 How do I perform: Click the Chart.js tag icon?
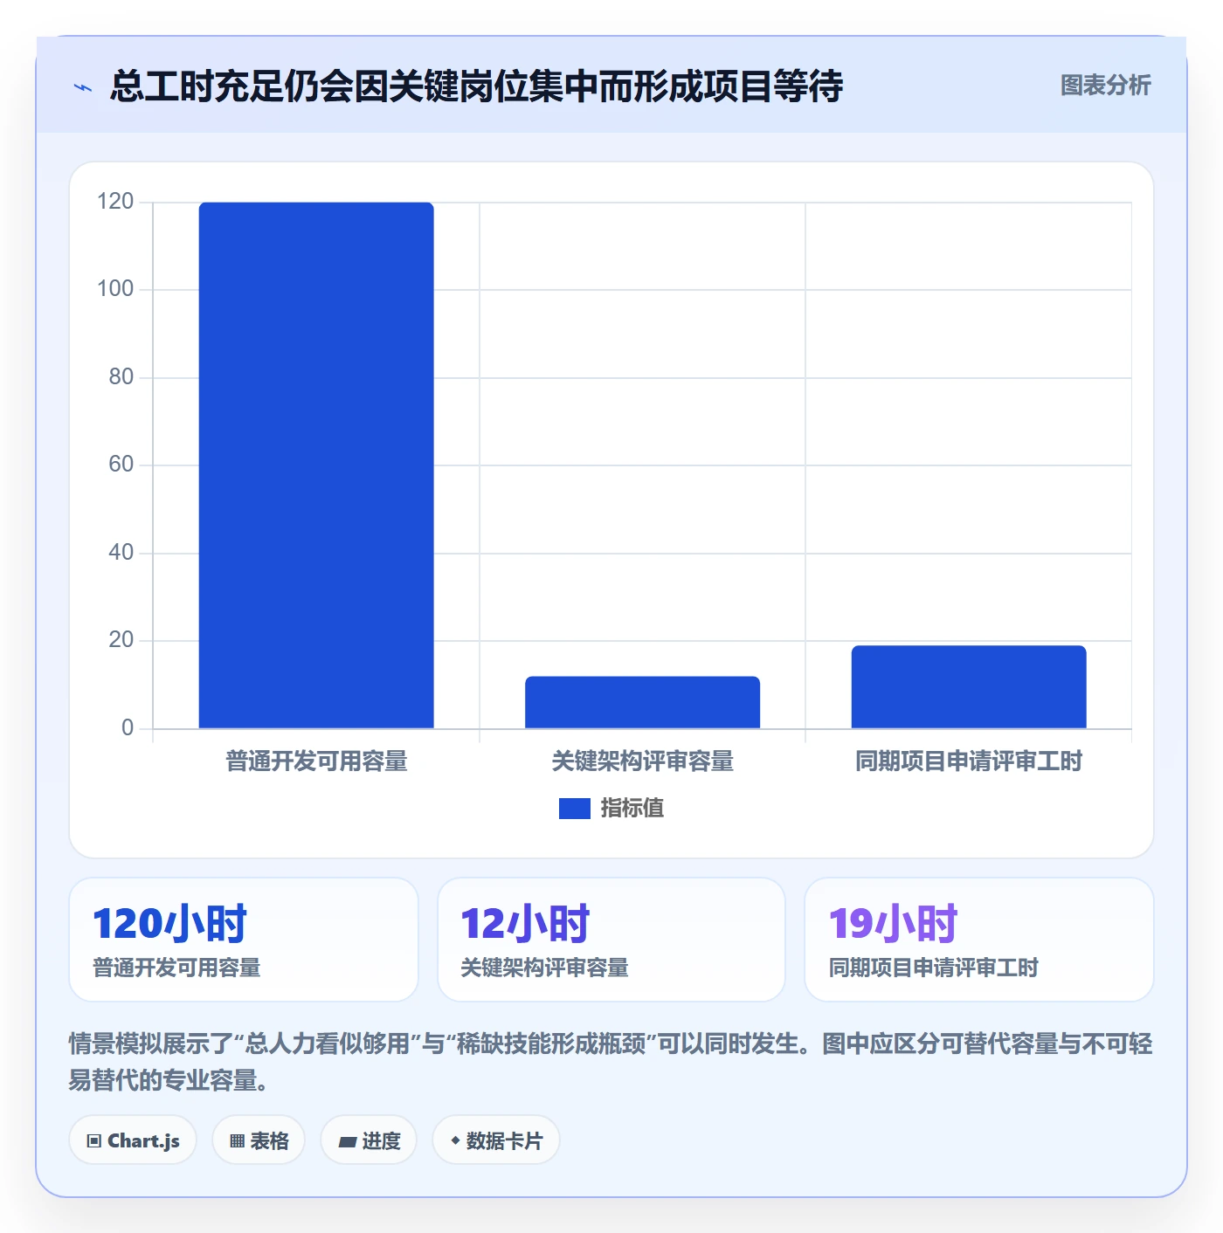coord(94,1141)
